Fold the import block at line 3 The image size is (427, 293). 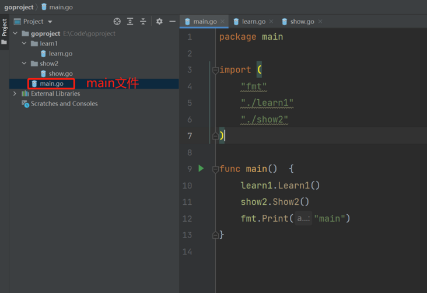pyautogui.click(x=215, y=70)
